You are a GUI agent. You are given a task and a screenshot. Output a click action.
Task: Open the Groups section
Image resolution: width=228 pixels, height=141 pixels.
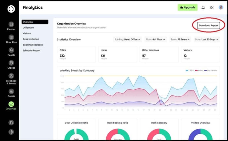[x=11, y=65]
